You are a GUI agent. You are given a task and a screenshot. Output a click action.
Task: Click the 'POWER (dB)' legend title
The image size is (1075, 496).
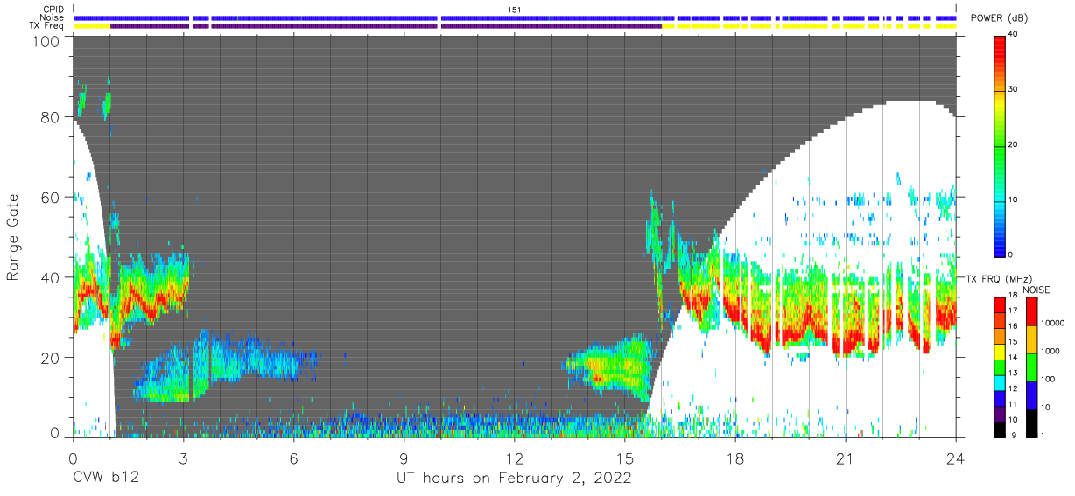[x=1000, y=18]
